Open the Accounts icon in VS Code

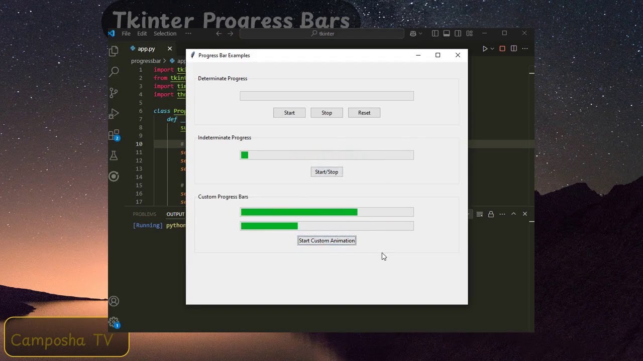tap(114, 301)
